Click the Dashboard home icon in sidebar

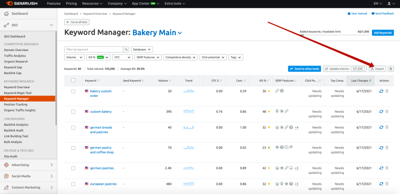click(x=6, y=13)
